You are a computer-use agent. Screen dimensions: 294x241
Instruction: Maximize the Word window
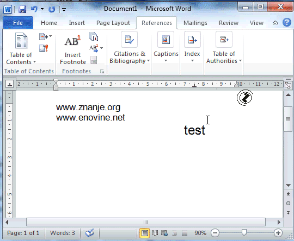pos(260,7)
